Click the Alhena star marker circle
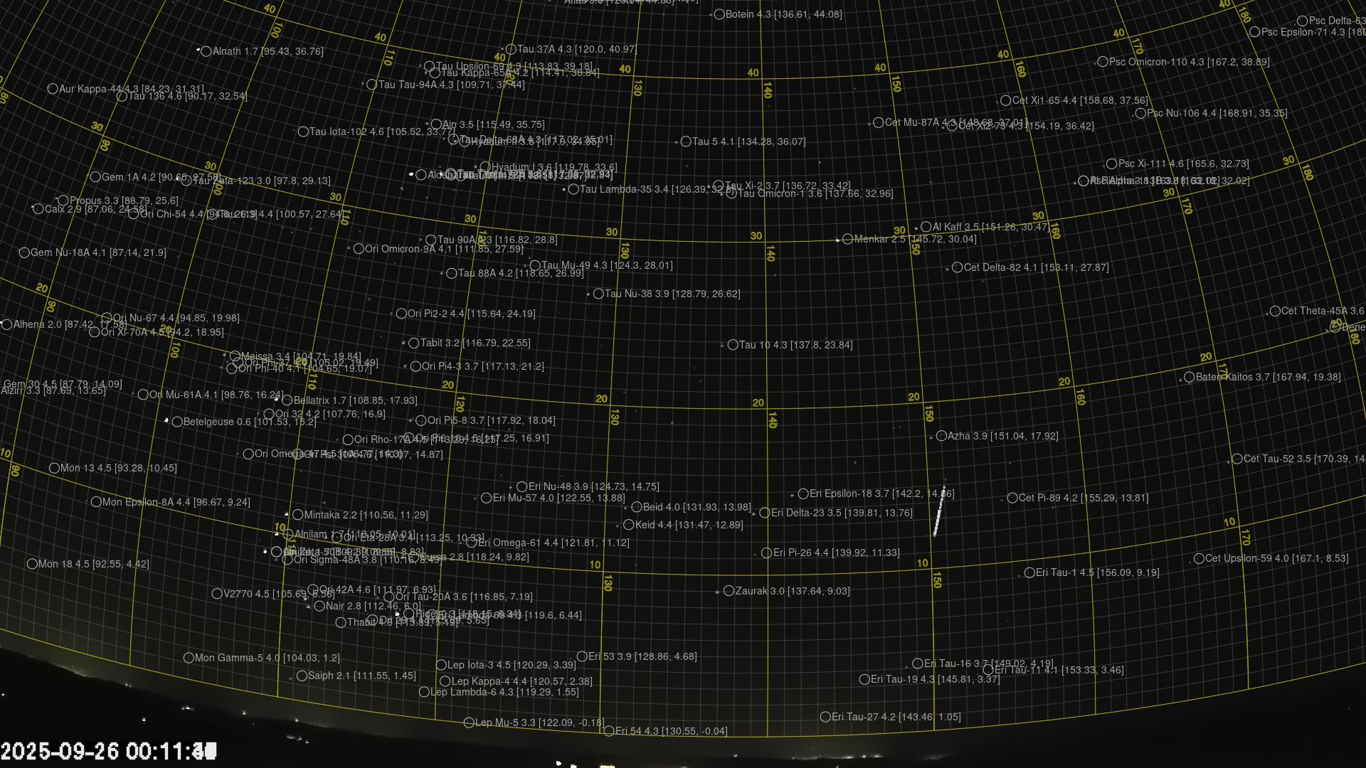Screen dimensions: 1366x768 (7, 324)
